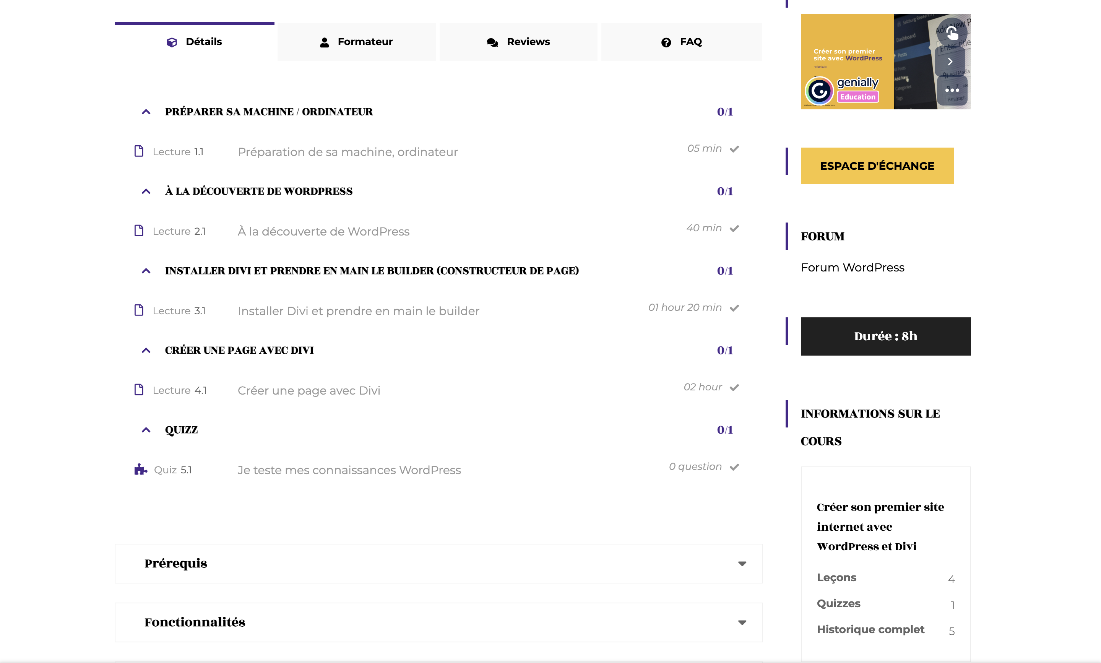Viewport: 1101px width, 663px height.
Task: Click the Genially interactivity hand icon
Action: coord(952,32)
